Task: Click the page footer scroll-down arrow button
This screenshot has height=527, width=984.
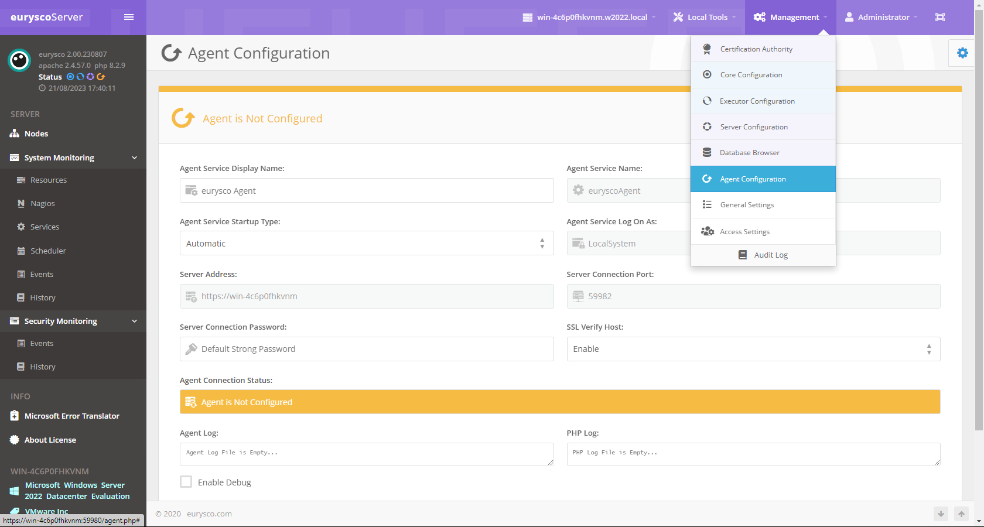Action: (x=941, y=514)
